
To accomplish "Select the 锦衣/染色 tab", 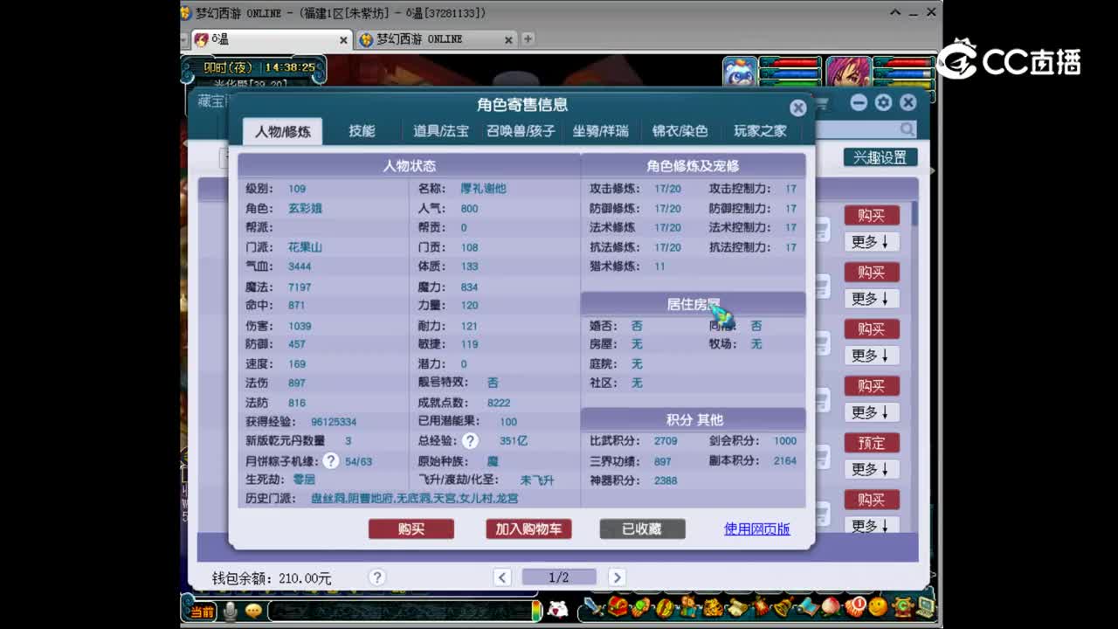I will [x=680, y=131].
